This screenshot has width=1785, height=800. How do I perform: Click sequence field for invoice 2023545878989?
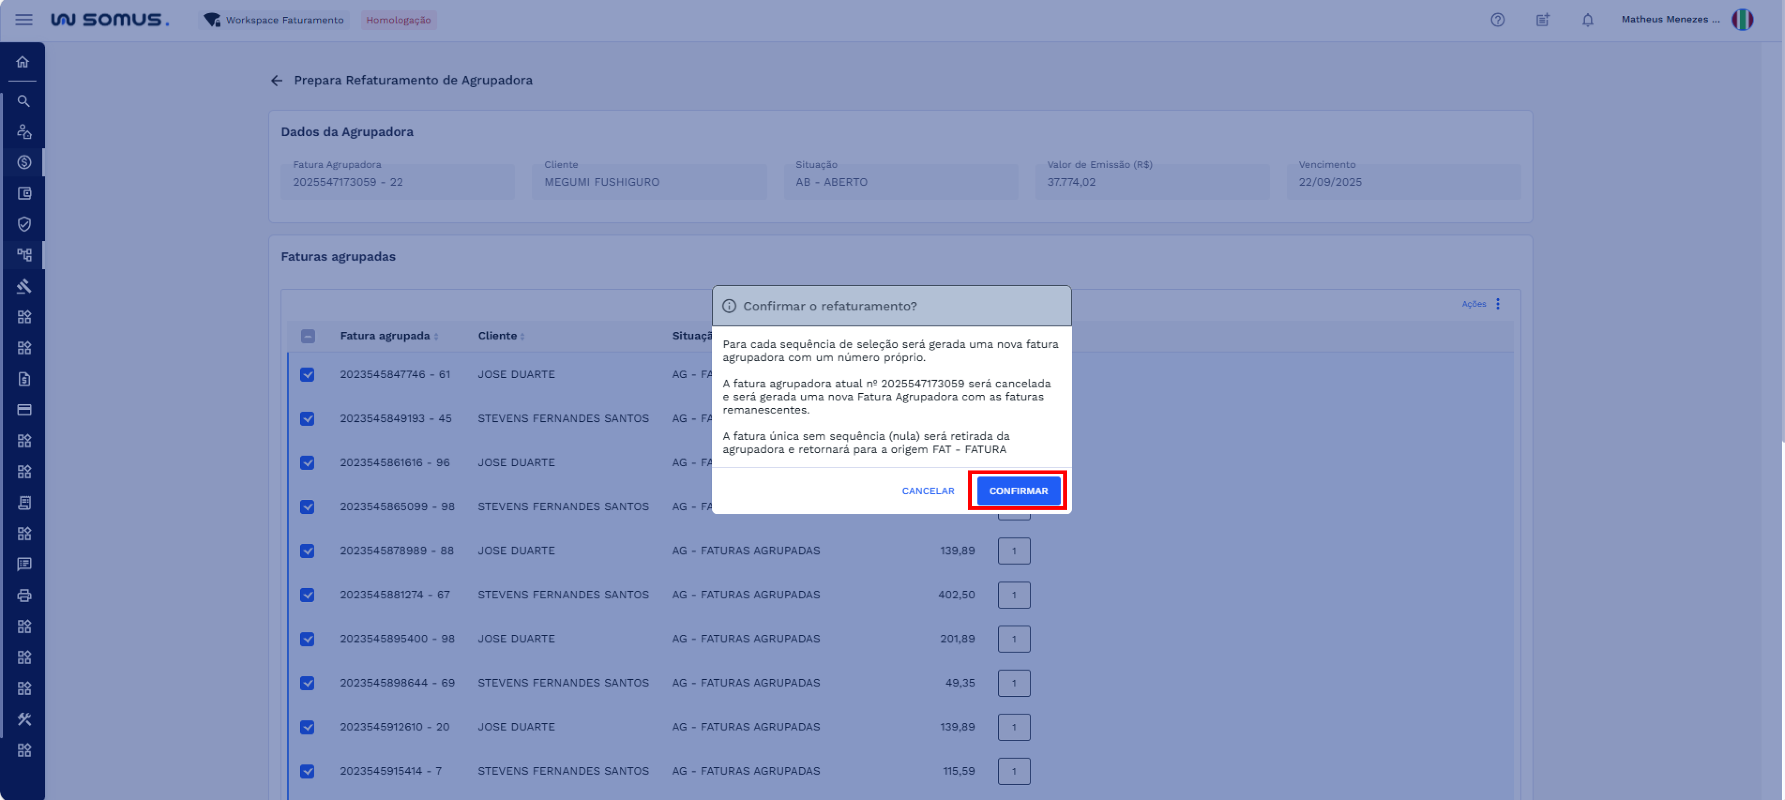click(x=1013, y=551)
